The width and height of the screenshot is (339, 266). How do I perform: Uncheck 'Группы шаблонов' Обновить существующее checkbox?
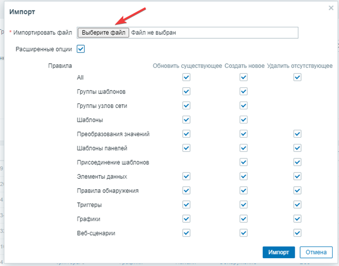tap(186, 91)
